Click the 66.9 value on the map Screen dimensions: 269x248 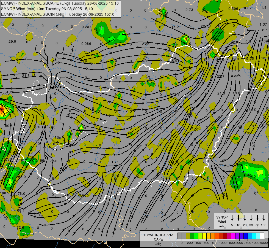tap(22, 177)
